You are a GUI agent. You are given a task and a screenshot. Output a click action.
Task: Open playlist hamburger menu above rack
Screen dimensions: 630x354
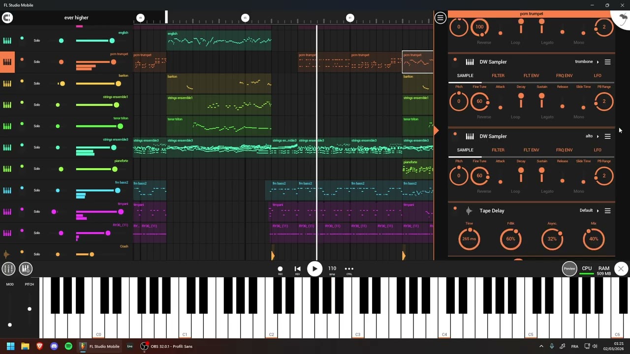(x=440, y=18)
